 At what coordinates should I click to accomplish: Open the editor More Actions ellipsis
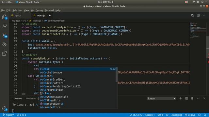204,15
